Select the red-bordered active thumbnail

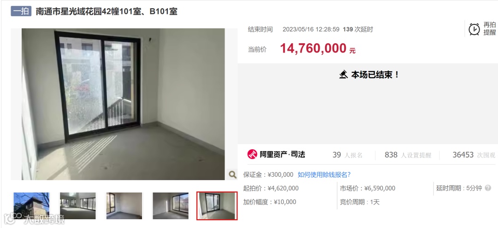click(217, 205)
